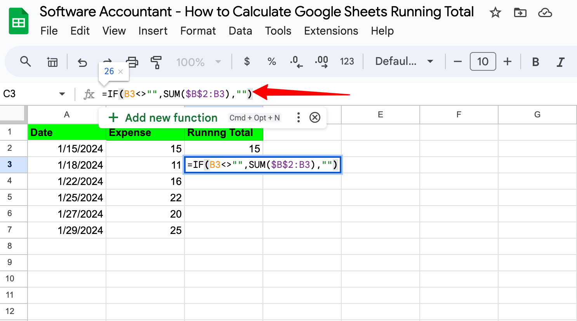Click the Runnng Total header cell
The height and width of the screenshot is (321, 577).
(x=224, y=133)
